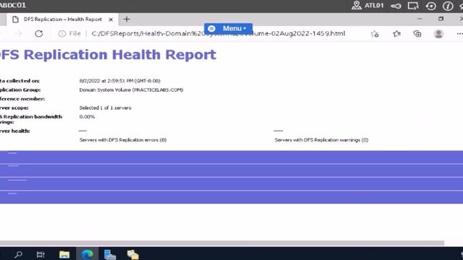Screen dimensions: 463x260
Task: Click the Microsoft Edge taskbar icon
Action: coord(87,254)
